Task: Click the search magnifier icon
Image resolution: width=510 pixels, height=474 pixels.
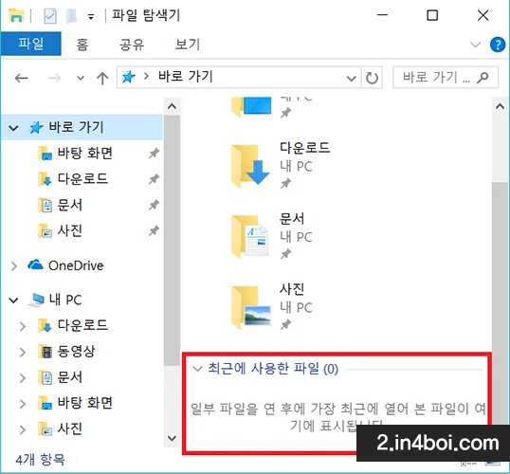Action: 483,78
